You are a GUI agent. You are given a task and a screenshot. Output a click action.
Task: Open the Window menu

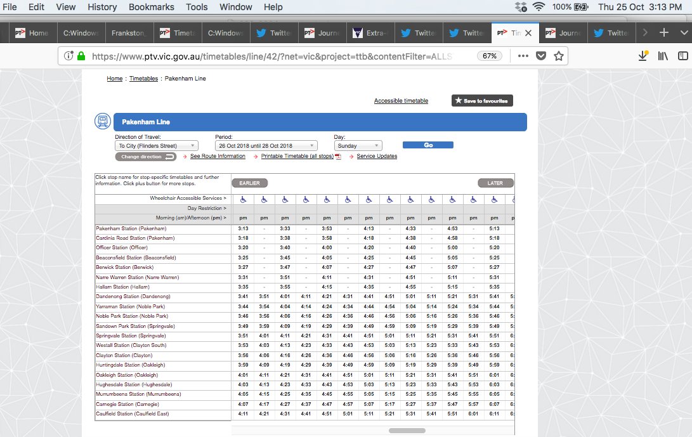click(236, 7)
